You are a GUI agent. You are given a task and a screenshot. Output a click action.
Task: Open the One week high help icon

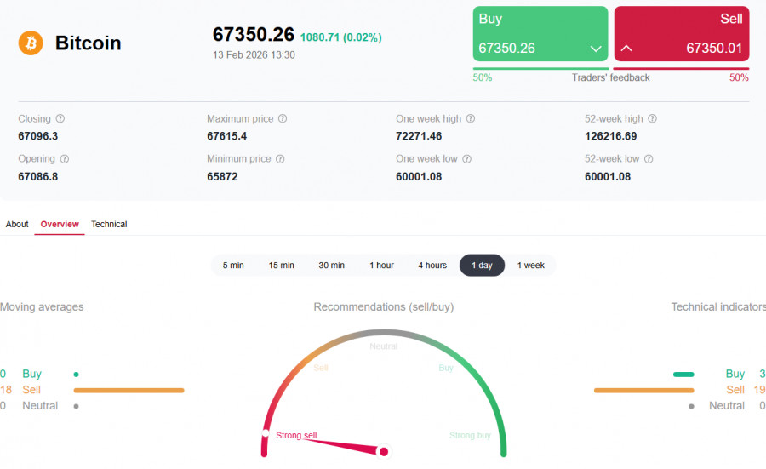point(471,118)
